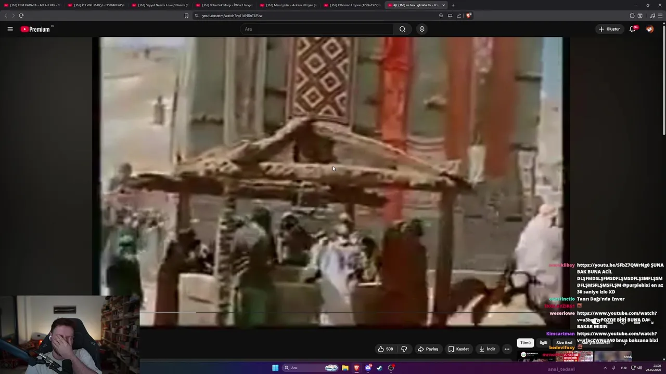Image resolution: width=666 pixels, height=374 pixels.
Task: Dislike the video with the thumbs-down icon
Action: point(404,349)
